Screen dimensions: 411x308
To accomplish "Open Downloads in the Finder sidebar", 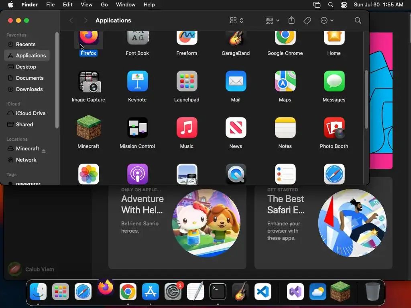I will (27, 89).
